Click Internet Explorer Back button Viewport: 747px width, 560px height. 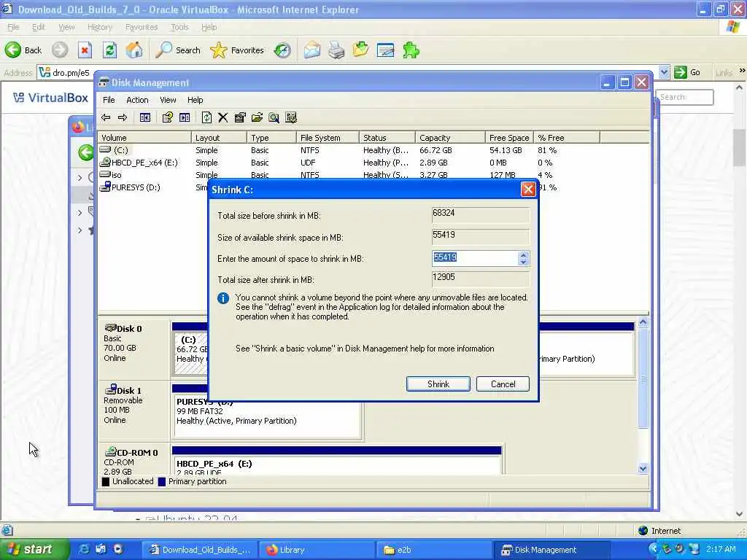23,50
